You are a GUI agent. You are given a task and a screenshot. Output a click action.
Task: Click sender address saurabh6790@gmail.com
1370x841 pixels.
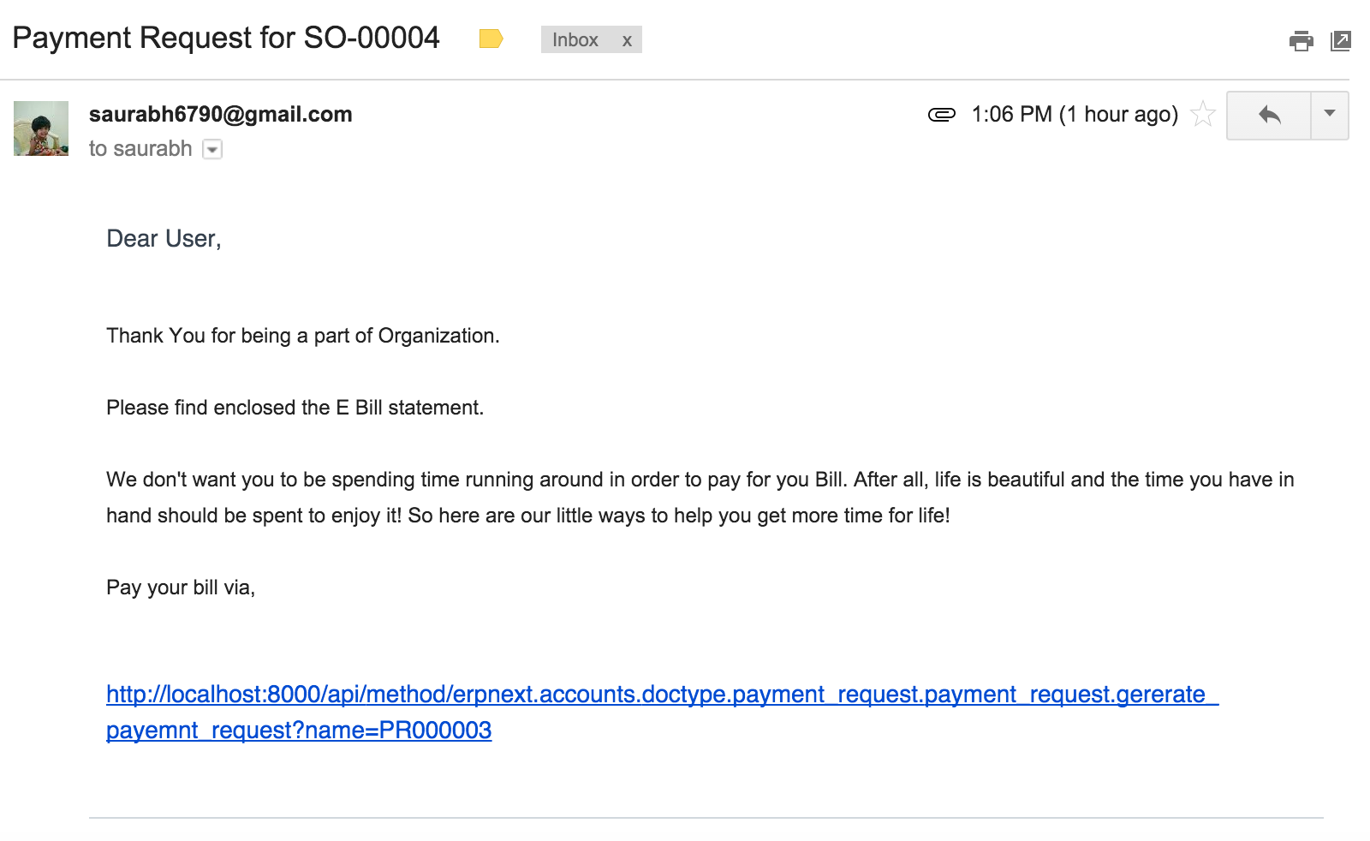point(220,114)
